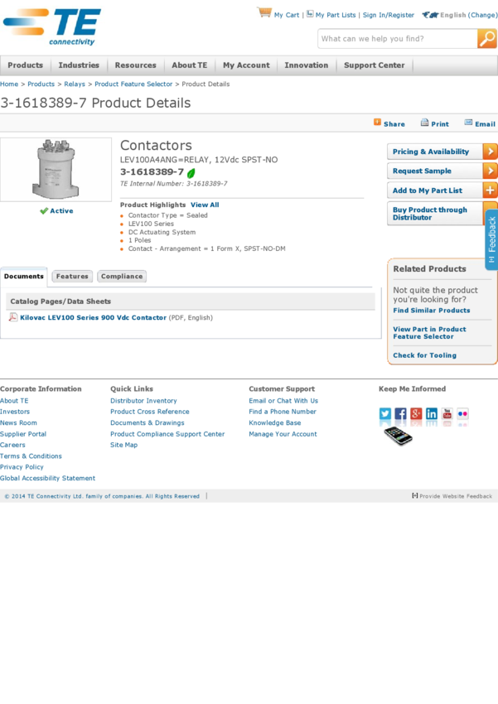The height and width of the screenshot is (704, 498).
Task: Open the My Account menu
Action: click(x=246, y=65)
